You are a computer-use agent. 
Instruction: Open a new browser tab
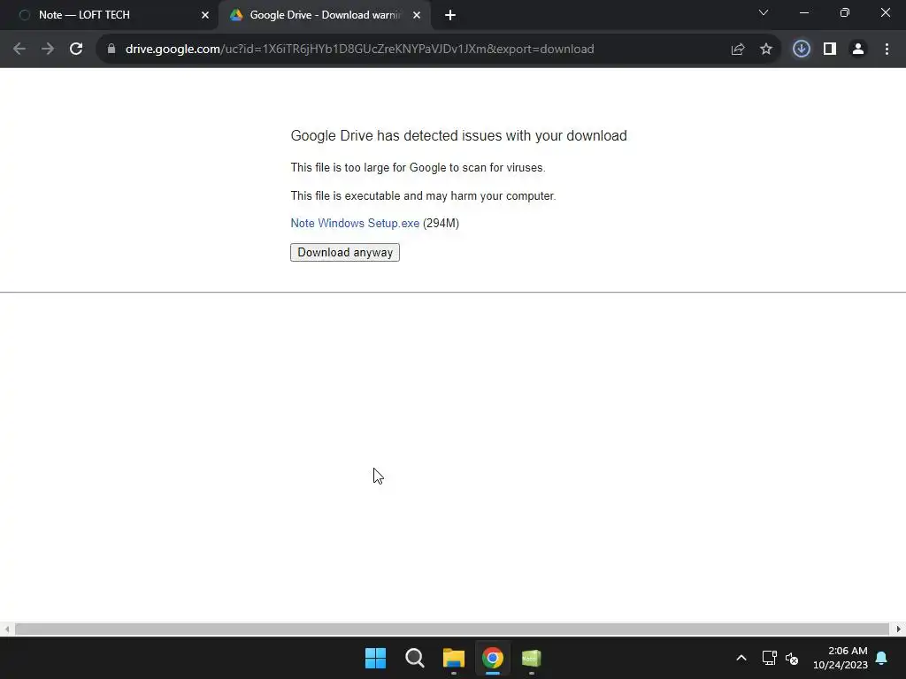coord(450,15)
